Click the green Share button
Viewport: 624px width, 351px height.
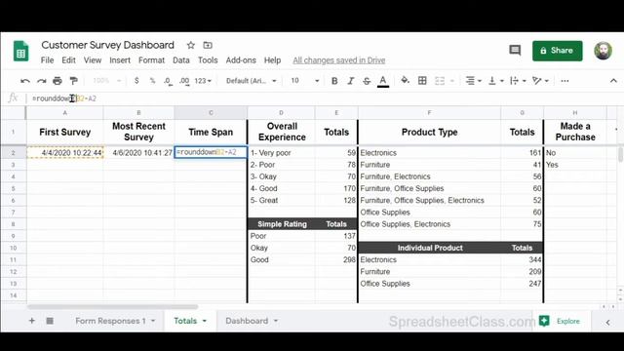(557, 51)
